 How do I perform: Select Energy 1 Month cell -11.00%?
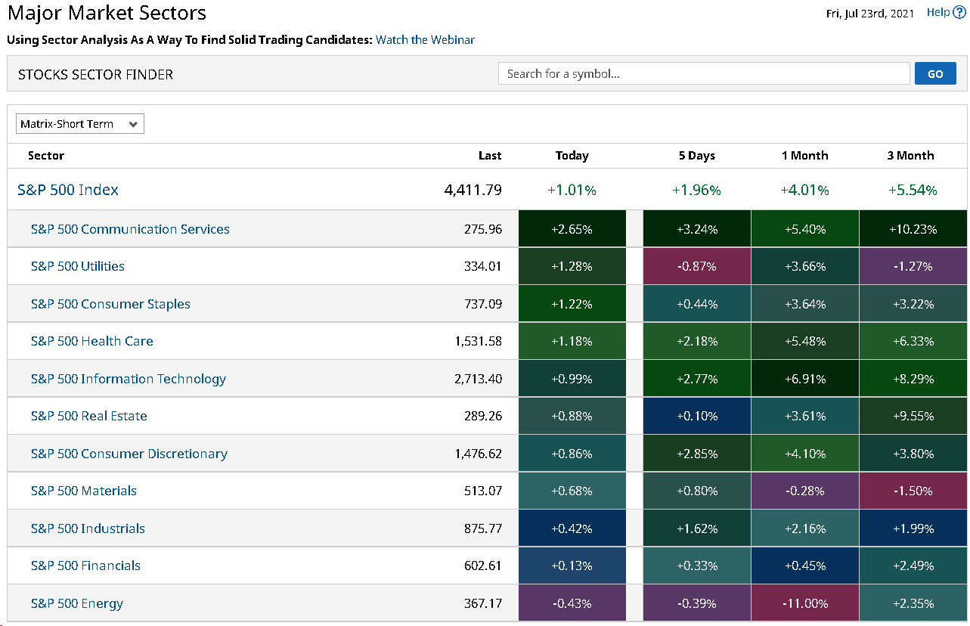tap(805, 603)
